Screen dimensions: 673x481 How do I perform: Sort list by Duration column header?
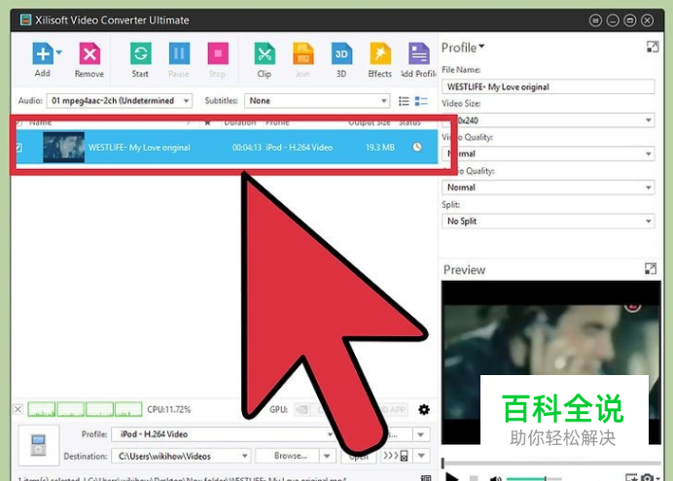(240, 122)
